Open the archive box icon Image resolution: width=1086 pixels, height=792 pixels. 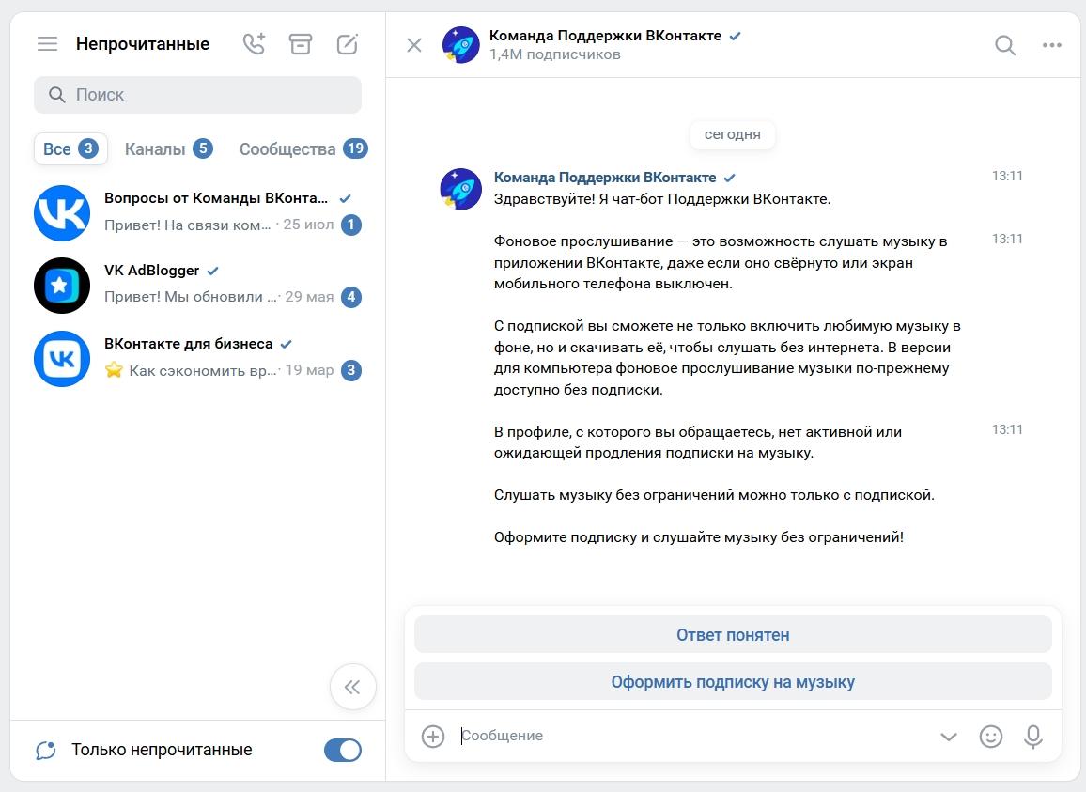[x=301, y=44]
